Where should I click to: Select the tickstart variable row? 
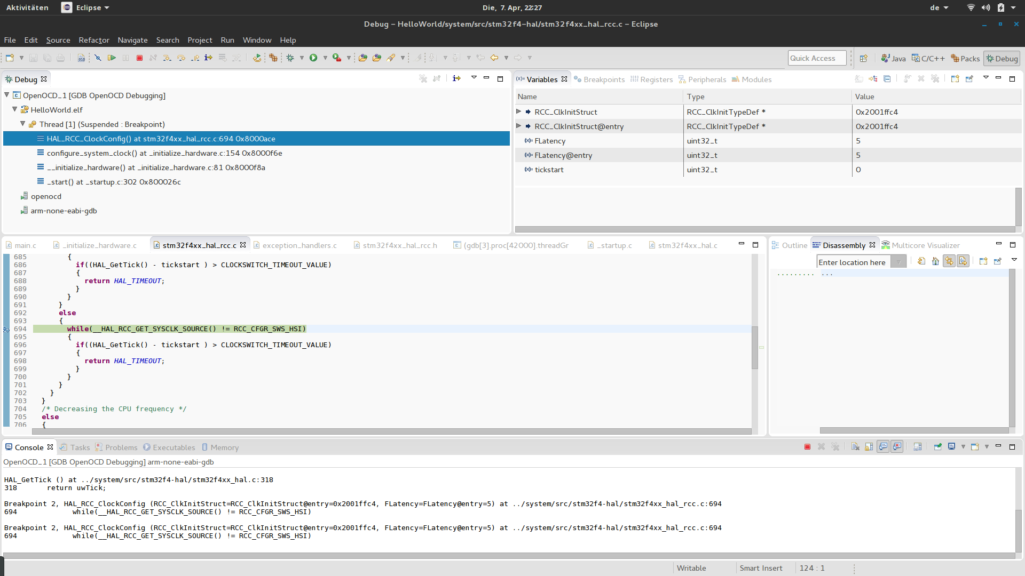[768, 170]
